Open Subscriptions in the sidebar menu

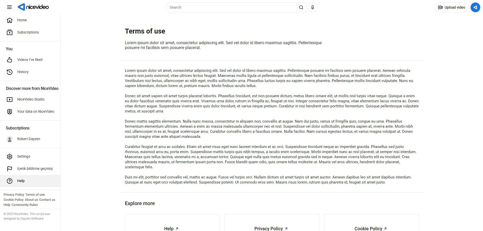pyautogui.click(x=30, y=32)
